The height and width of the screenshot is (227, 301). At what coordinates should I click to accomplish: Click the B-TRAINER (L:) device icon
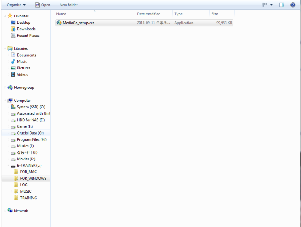coord(13,166)
